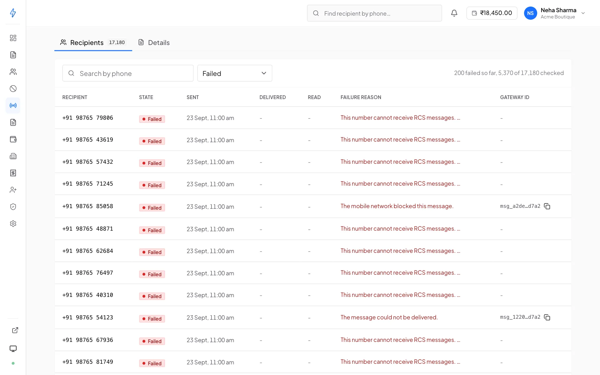Click the '200 failed so far' status text
Image resolution: width=600 pixels, height=375 pixels.
pyautogui.click(x=475, y=73)
